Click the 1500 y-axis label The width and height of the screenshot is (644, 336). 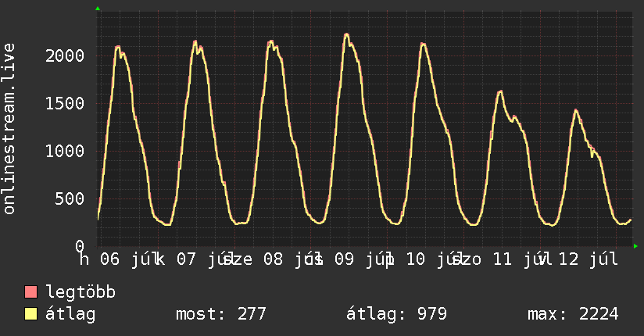click(65, 103)
